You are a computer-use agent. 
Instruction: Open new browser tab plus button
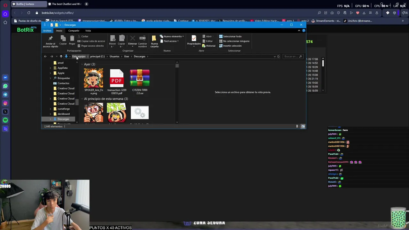pyautogui.click(x=86, y=4)
